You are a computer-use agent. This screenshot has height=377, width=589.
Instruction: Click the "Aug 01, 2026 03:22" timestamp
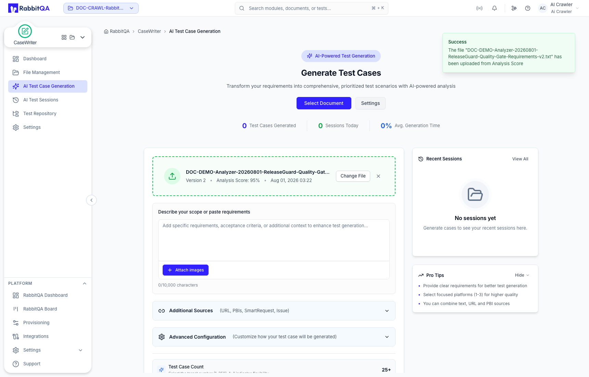[x=291, y=181]
